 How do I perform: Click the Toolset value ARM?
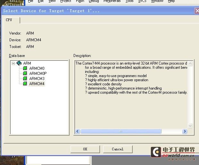30,47
